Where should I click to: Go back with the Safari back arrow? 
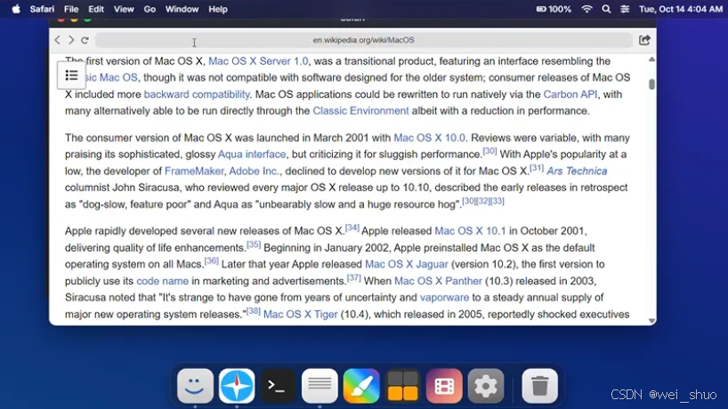click(x=58, y=40)
